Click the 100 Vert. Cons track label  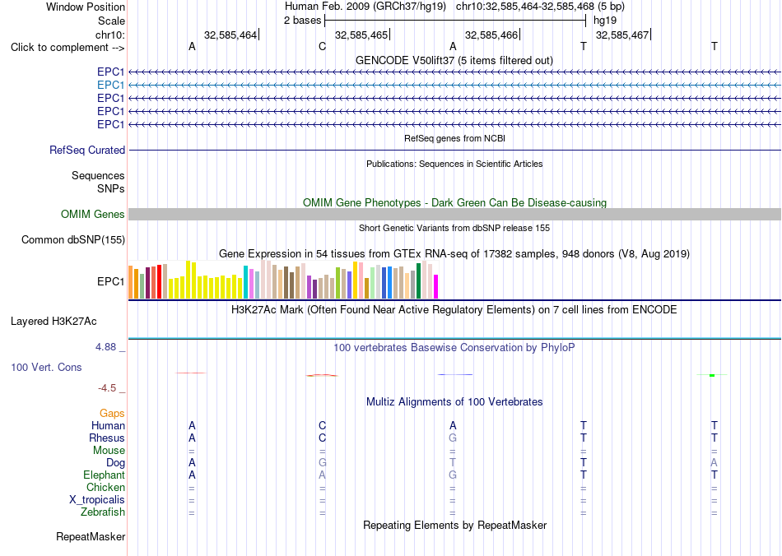pyautogui.click(x=46, y=367)
